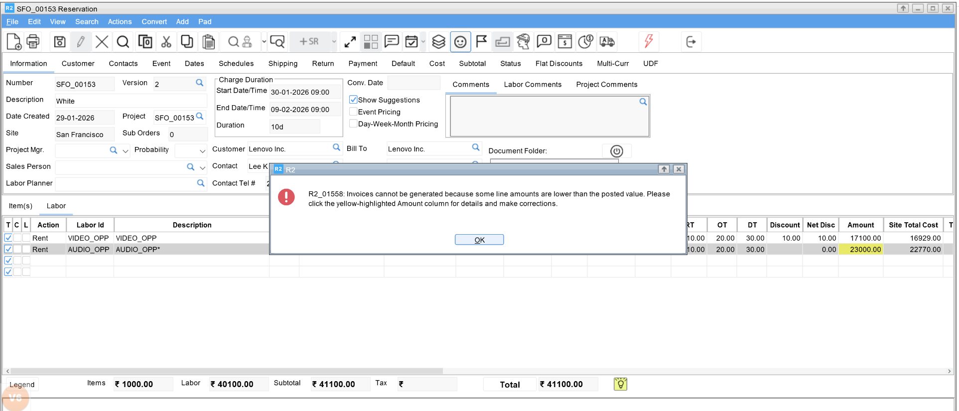Click the Legend button

pyautogui.click(x=22, y=385)
